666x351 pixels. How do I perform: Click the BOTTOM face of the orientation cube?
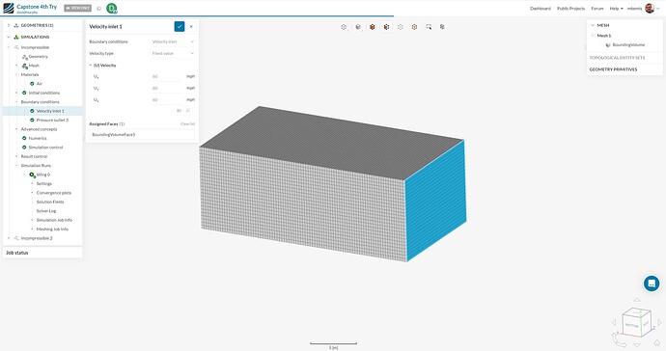631,325
